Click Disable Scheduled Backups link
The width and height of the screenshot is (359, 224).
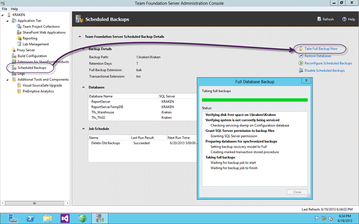click(x=324, y=71)
